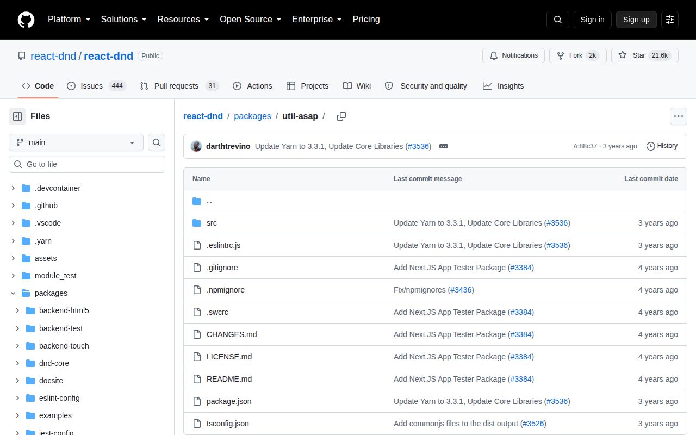Click the .swcrc file icon
The width and height of the screenshot is (696, 435).
tap(197, 312)
